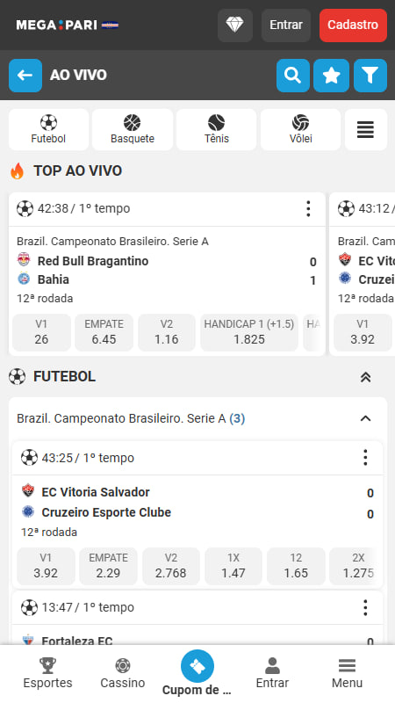395x703 pixels.
Task: Click the red Cadastro button
Action: (353, 25)
